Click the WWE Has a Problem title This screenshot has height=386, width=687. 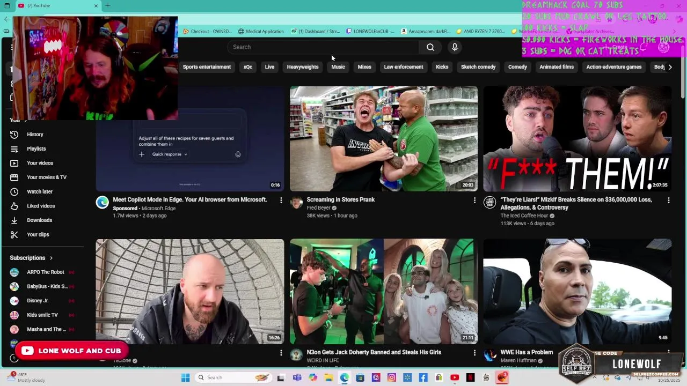[527, 352]
